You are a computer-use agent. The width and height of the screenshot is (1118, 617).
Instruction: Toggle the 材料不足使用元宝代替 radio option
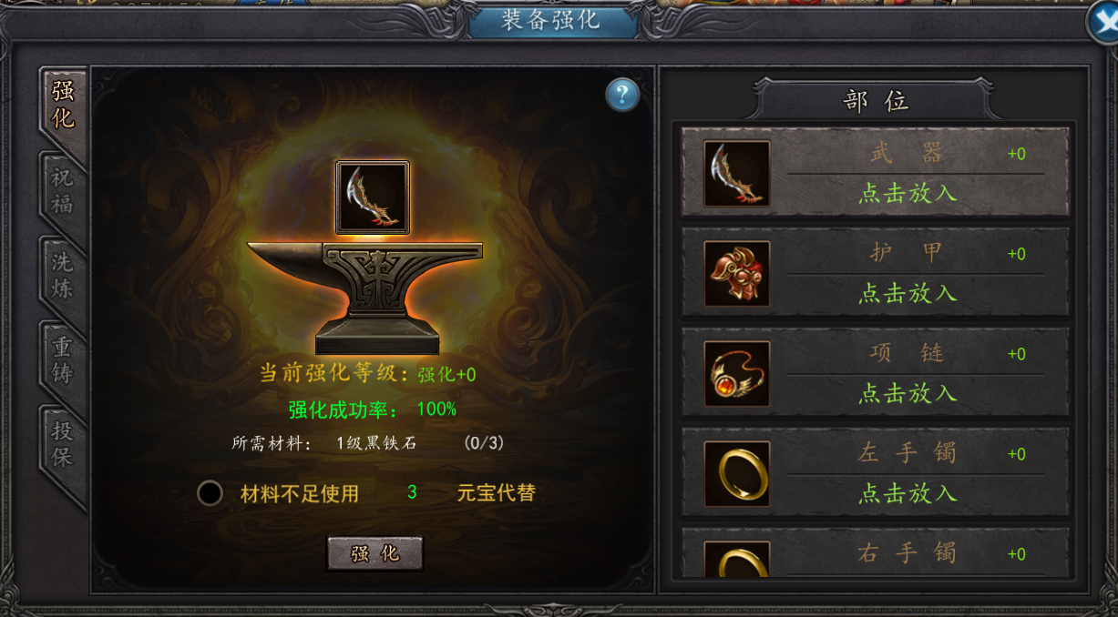(x=210, y=493)
